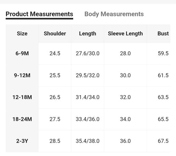Click the 24.5 shoulder value cell

[x=55, y=53]
